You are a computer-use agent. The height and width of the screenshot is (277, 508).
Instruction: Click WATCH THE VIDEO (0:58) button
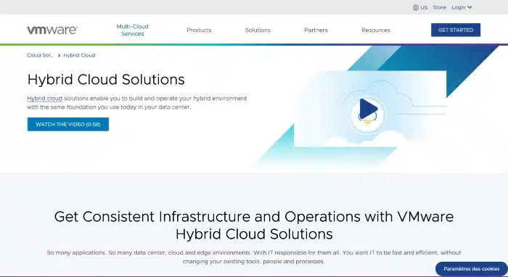click(68, 124)
